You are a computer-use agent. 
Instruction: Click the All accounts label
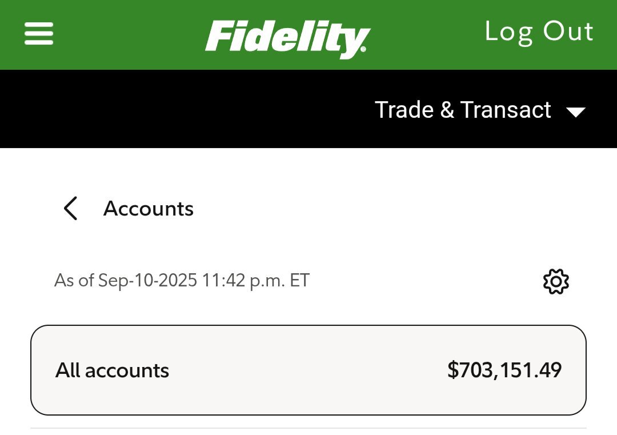113,370
